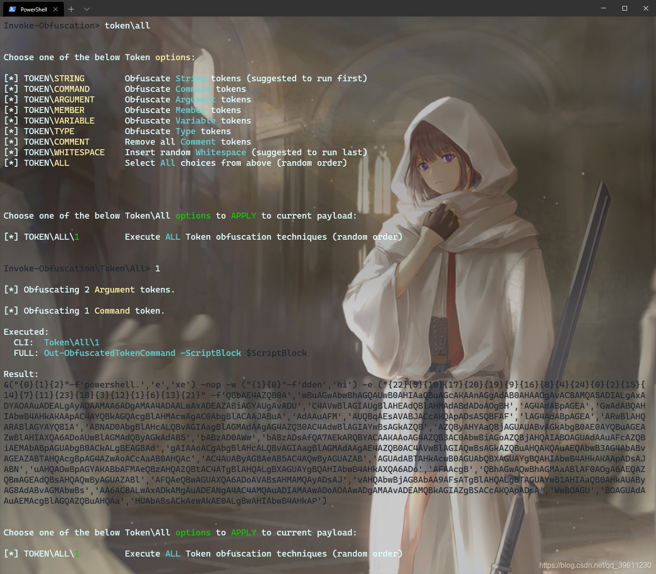Click the TOKEN\COMMAND option text

pos(57,89)
